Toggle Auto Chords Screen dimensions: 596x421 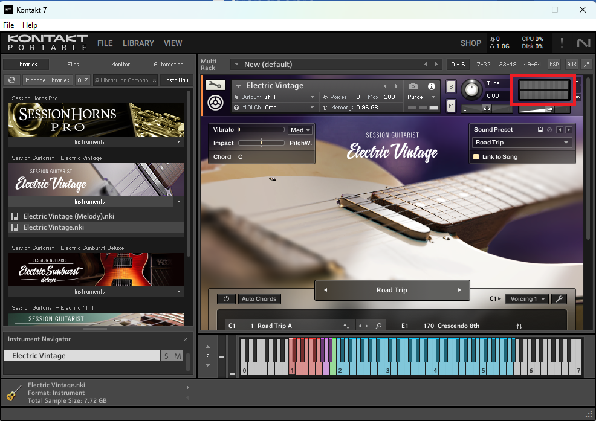[259, 298]
